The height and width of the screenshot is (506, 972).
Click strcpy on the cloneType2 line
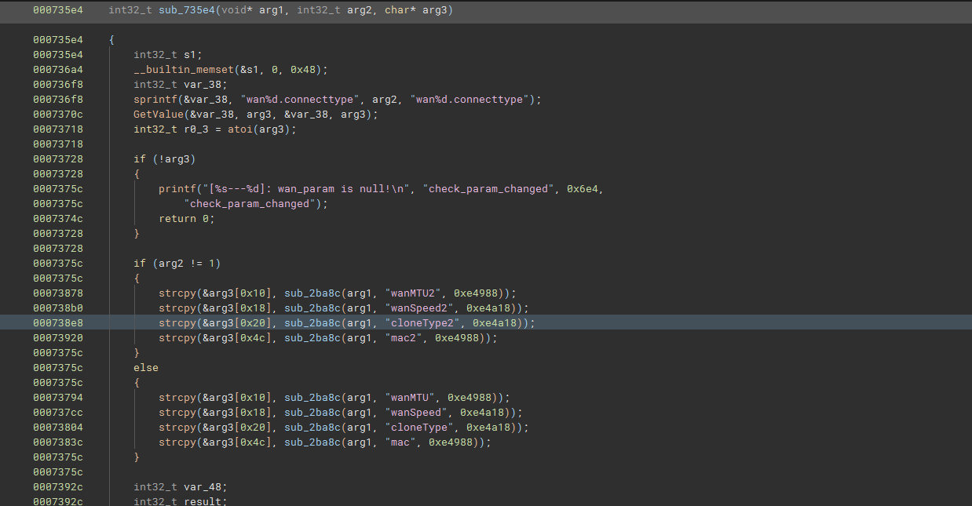[177, 322]
